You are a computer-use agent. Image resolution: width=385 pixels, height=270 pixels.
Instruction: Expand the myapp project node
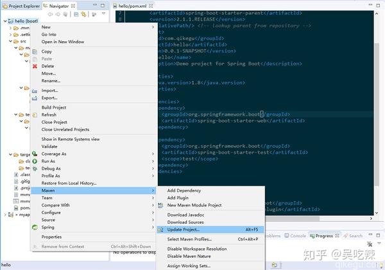(x=5, y=215)
